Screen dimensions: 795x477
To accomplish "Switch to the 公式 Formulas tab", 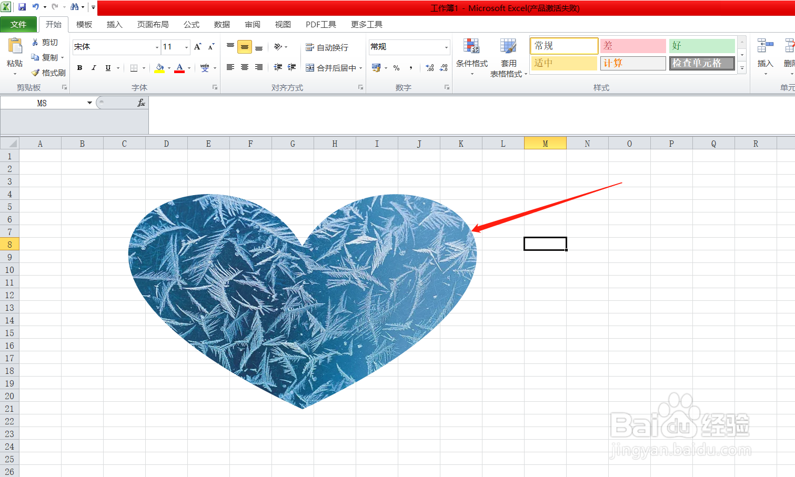I will (192, 25).
